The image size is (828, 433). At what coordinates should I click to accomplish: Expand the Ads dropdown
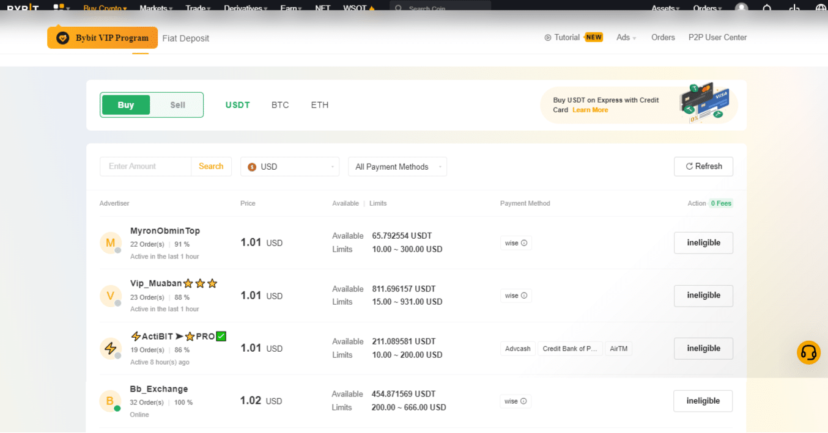pyautogui.click(x=626, y=37)
